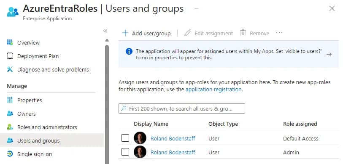Click the Overview grid icon

[x=10, y=42]
